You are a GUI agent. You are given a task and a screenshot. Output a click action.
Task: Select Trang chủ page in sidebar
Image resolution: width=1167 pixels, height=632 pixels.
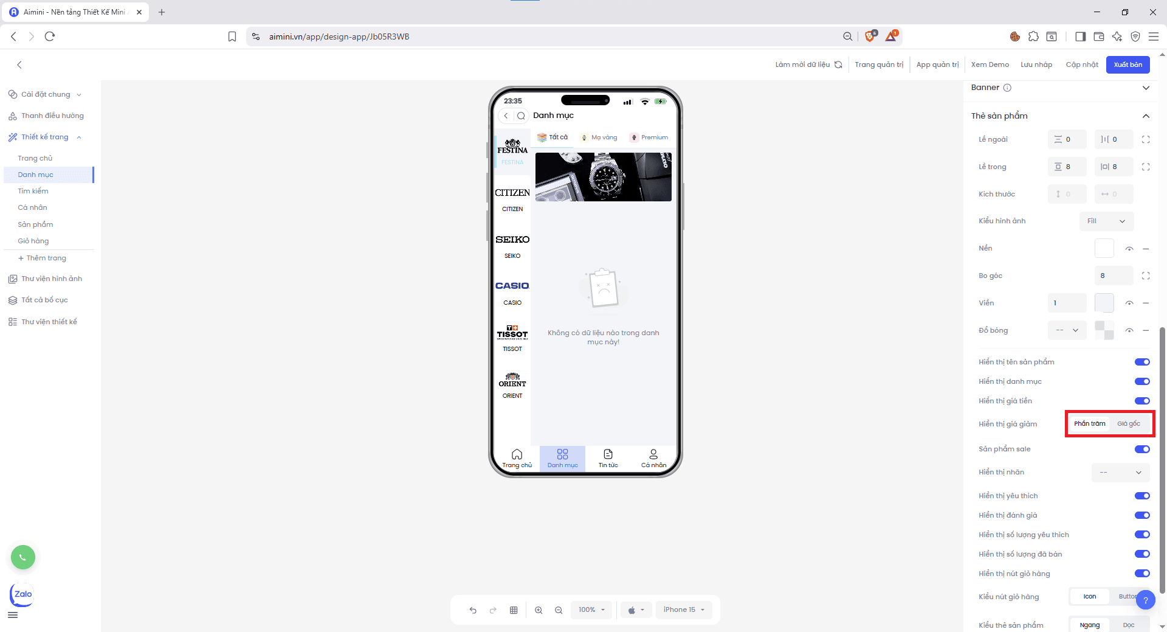pos(35,158)
